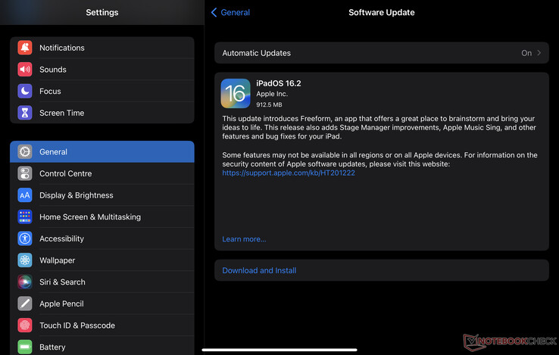The height and width of the screenshot is (355, 559).
Task: Tap the iPadOS 16 update icon
Action: click(236, 93)
